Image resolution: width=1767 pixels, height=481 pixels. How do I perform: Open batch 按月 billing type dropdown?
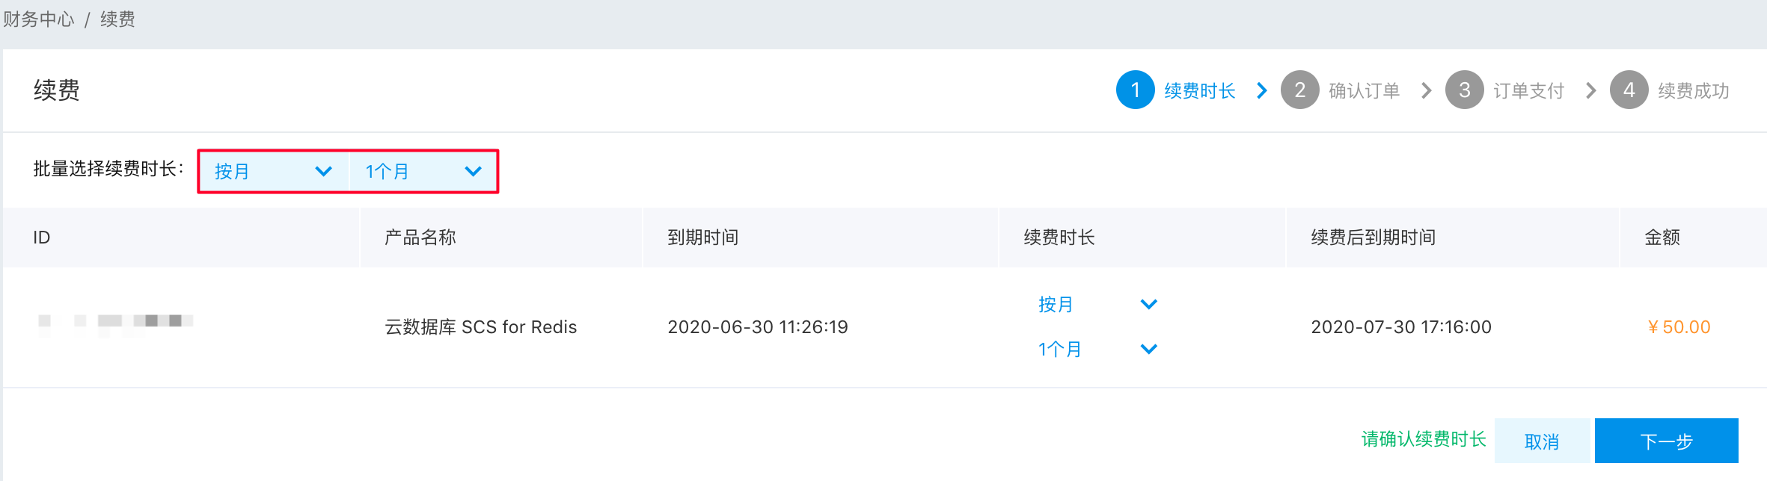coord(274,172)
